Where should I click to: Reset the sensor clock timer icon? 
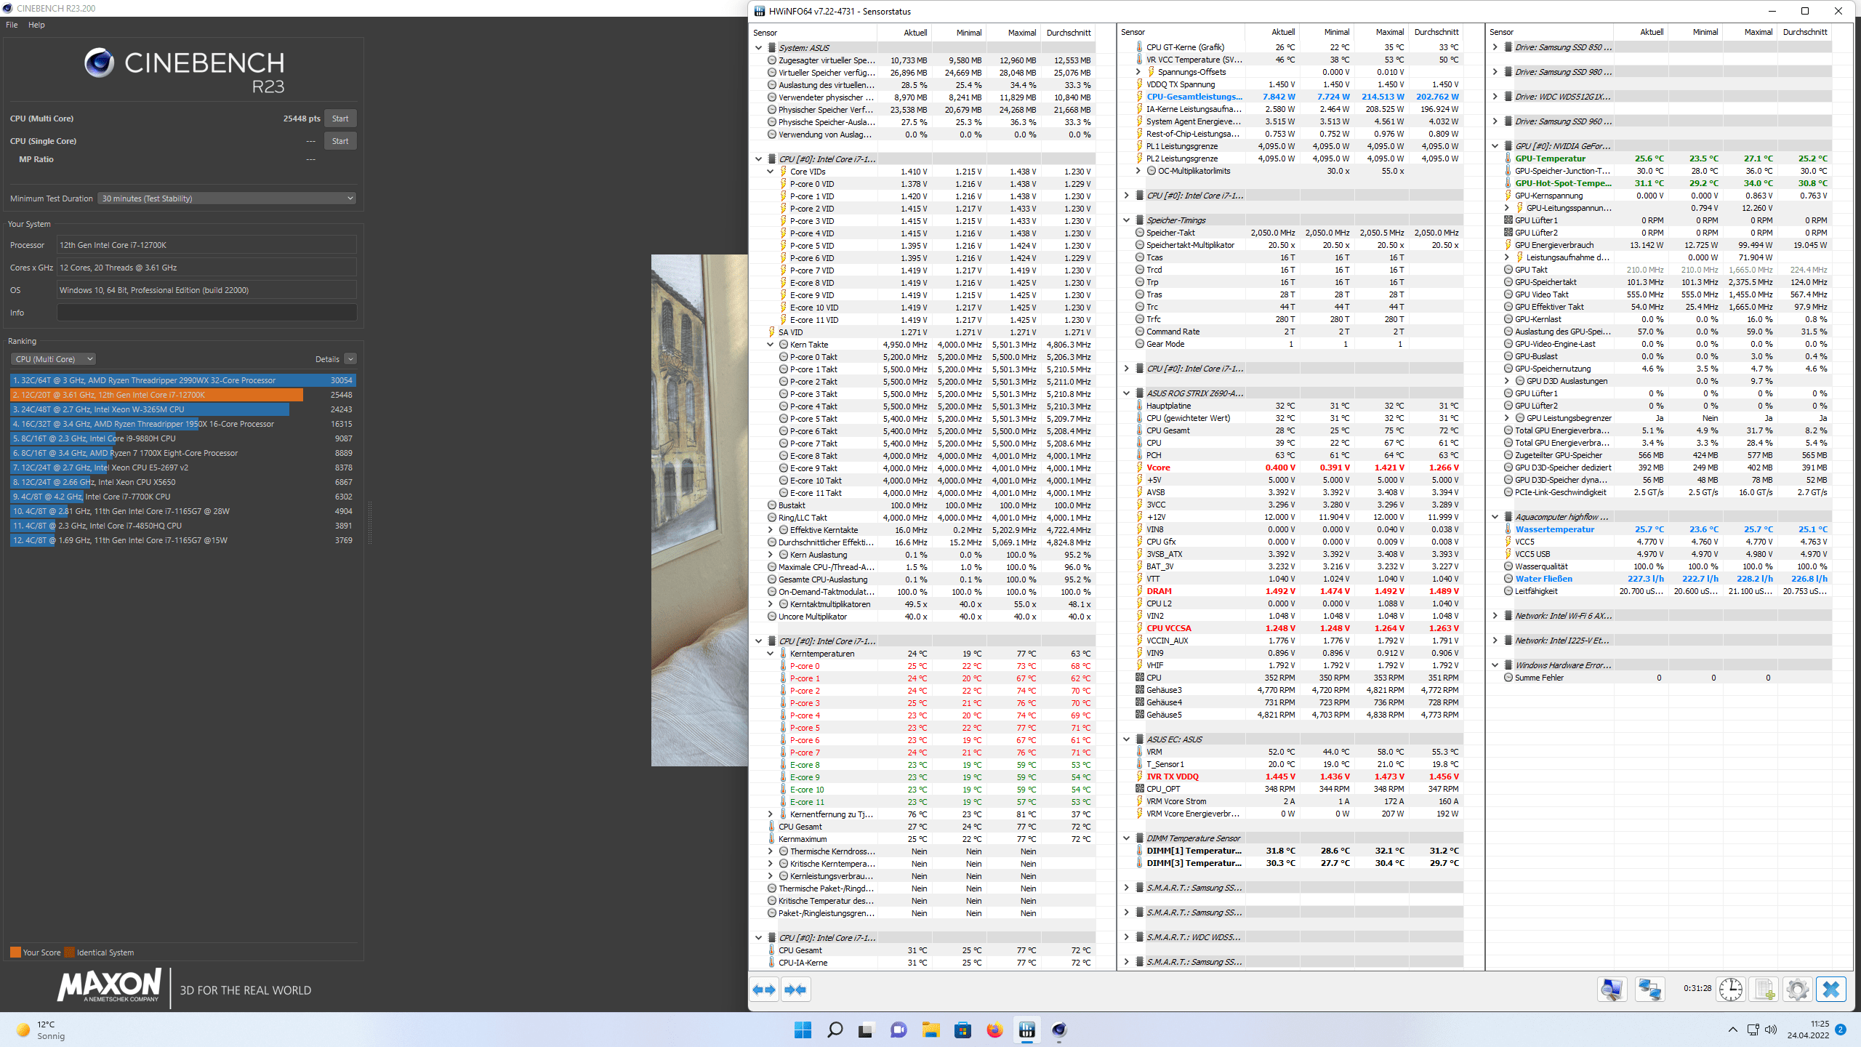coord(1730,990)
